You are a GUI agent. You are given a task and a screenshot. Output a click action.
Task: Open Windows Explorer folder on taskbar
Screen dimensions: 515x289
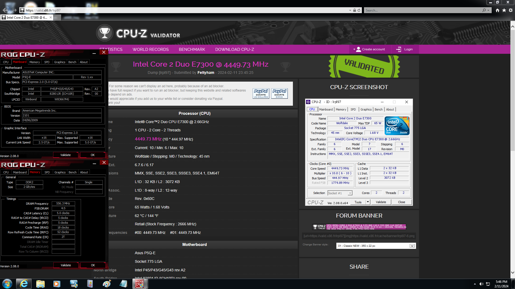point(40,284)
